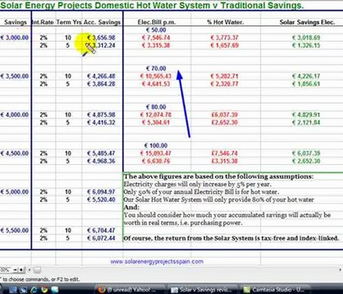Select the € 4,226.17 solar savings cell
Screen dimensions: 343x294
click(306, 76)
